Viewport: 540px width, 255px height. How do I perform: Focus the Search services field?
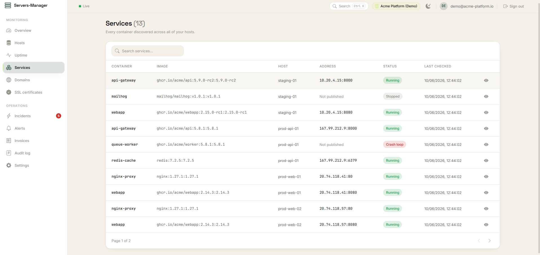coord(148,51)
